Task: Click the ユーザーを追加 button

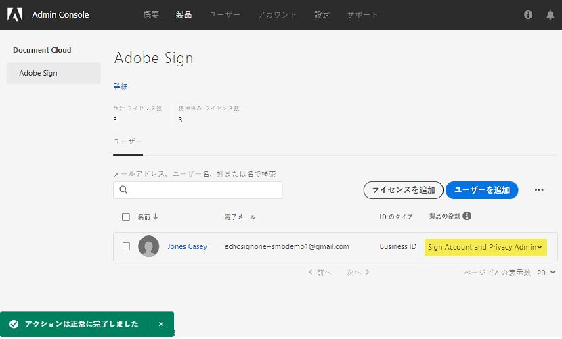Action: (x=482, y=190)
